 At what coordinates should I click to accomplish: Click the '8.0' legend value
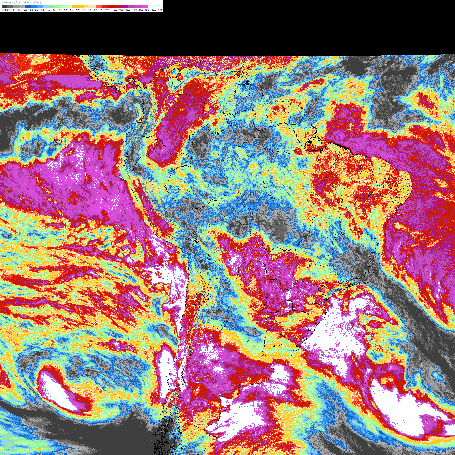point(95,10)
